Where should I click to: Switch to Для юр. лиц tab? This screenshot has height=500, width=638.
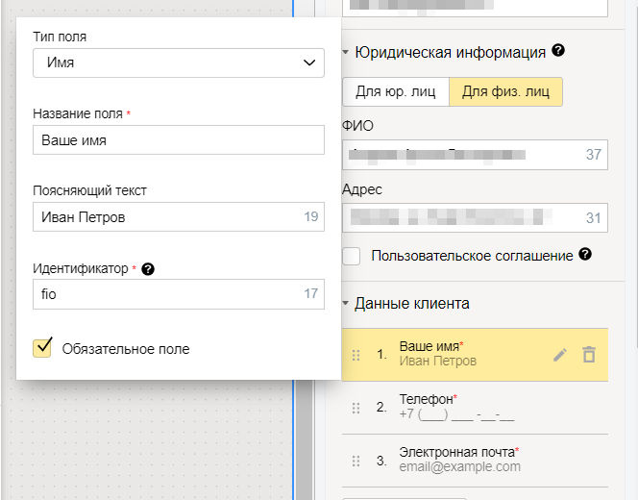click(395, 92)
